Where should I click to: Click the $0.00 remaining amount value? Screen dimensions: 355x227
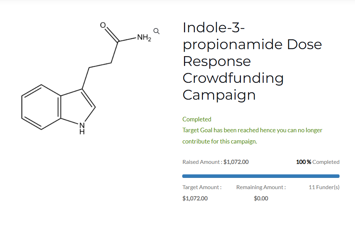tap(261, 199)
